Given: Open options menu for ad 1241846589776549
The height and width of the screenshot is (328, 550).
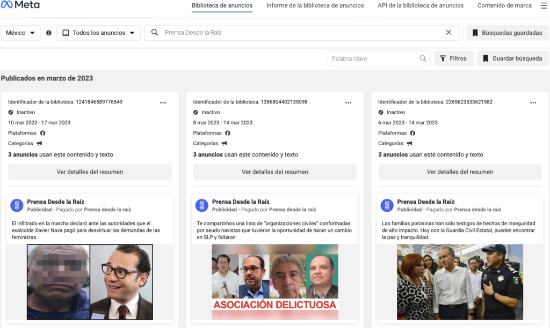Looking at the screenshot, I should [163, 102].
